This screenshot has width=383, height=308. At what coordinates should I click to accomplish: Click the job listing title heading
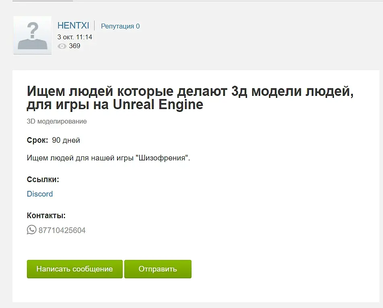tap(190, 98)
